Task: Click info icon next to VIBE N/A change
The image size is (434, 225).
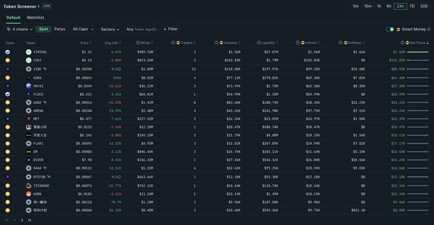Action: coord(119,69)
